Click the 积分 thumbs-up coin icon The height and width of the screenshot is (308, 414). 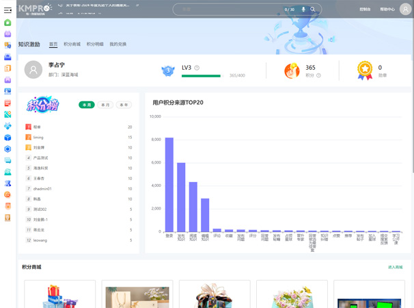(x=292, y=70)
